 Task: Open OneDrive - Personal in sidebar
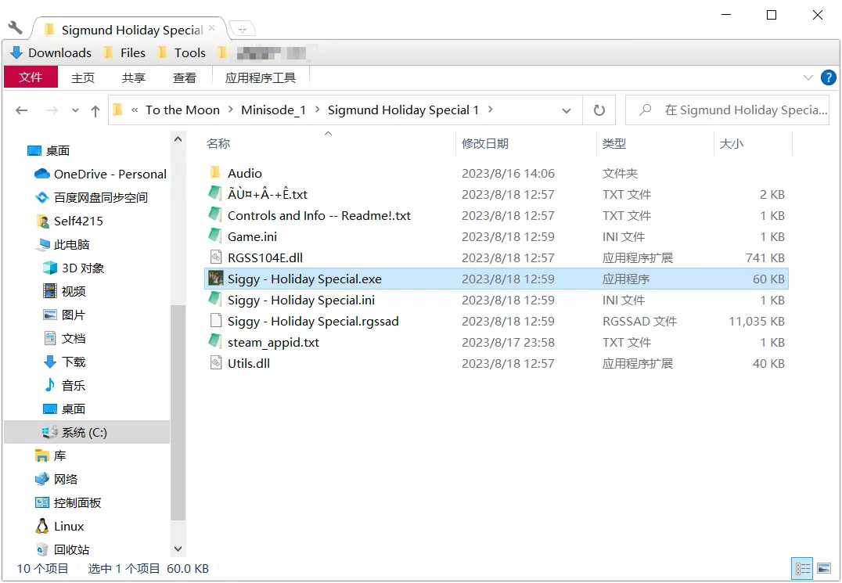pos(100,174)
